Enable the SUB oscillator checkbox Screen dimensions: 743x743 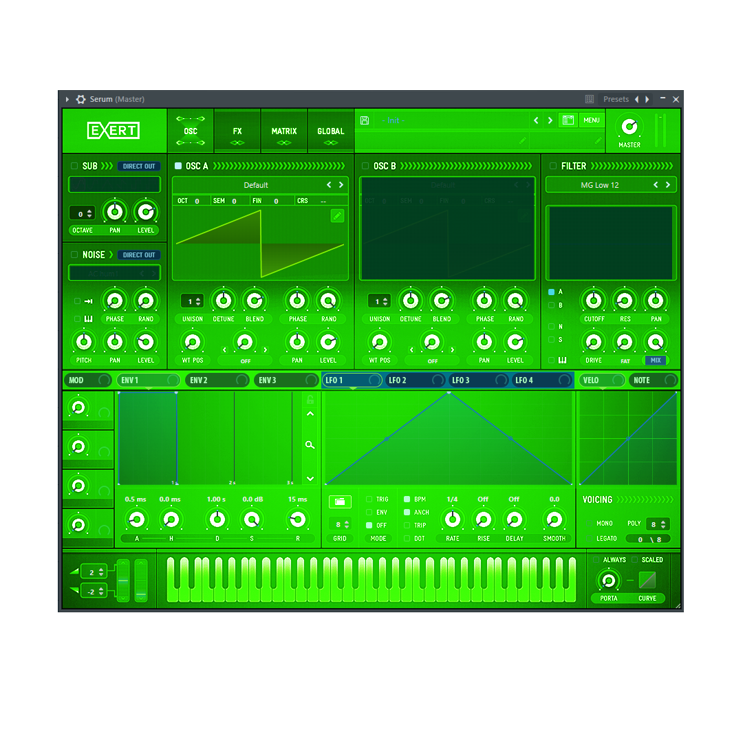coord(74,166)
